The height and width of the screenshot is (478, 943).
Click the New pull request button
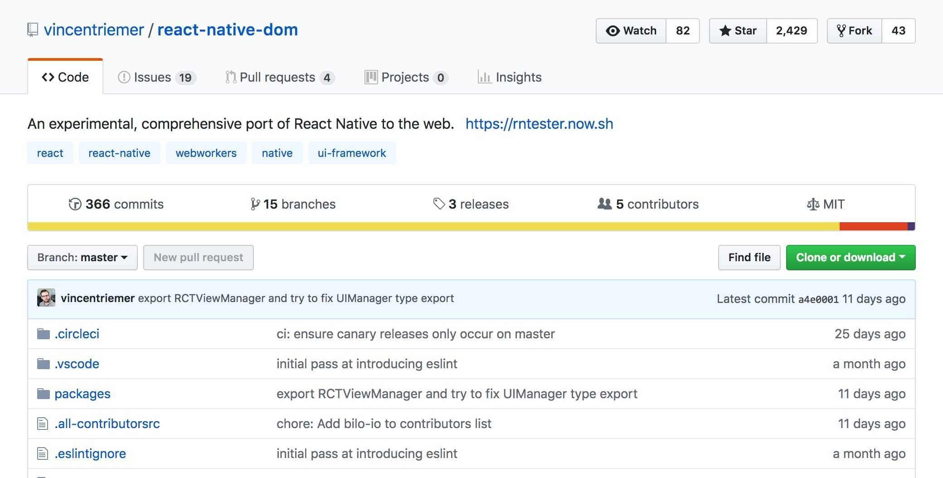click(199, 258)
